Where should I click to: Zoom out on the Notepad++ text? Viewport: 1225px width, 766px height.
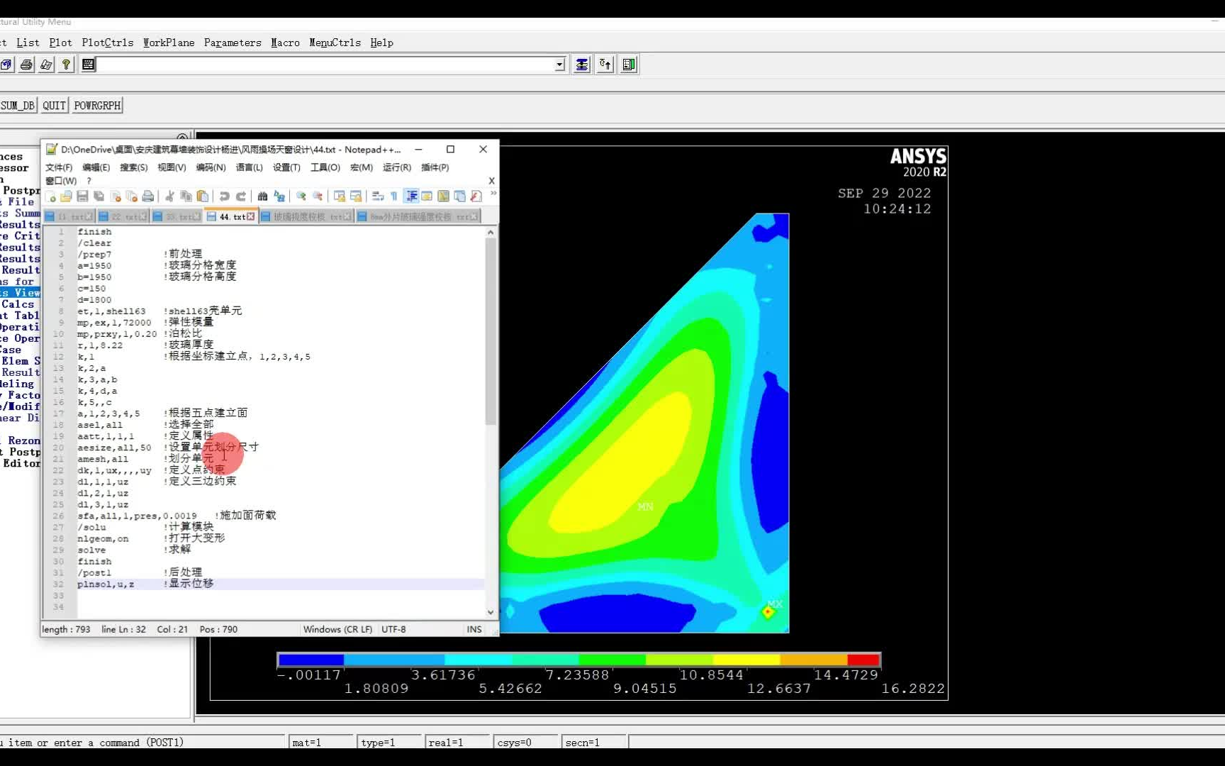318,196
